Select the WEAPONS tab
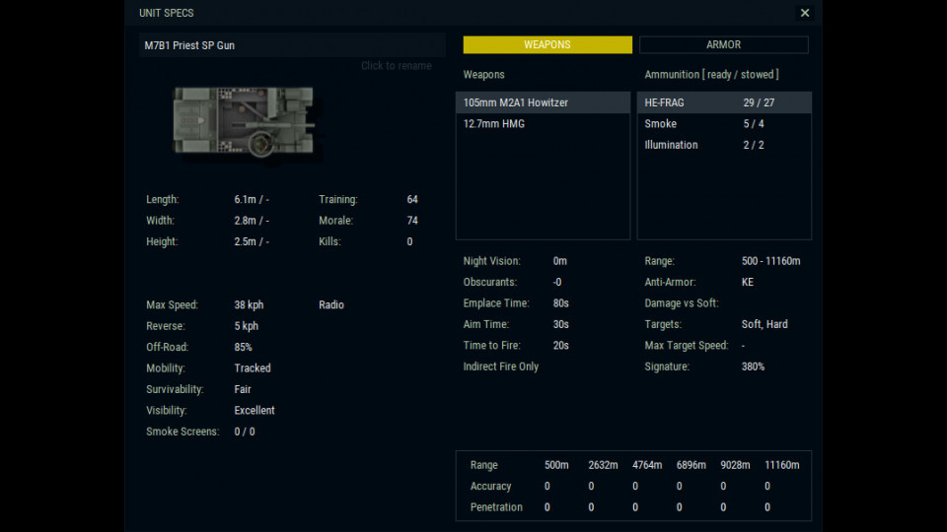The width and height of the screenshot is (947, 532). tap(547, 44)
